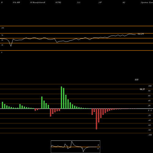Click the ') SP' header text

[100, 2]
